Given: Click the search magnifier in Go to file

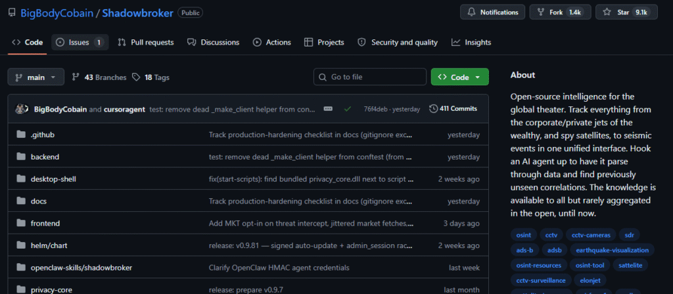Looking at the screenshot, I should tap(322, 77).
